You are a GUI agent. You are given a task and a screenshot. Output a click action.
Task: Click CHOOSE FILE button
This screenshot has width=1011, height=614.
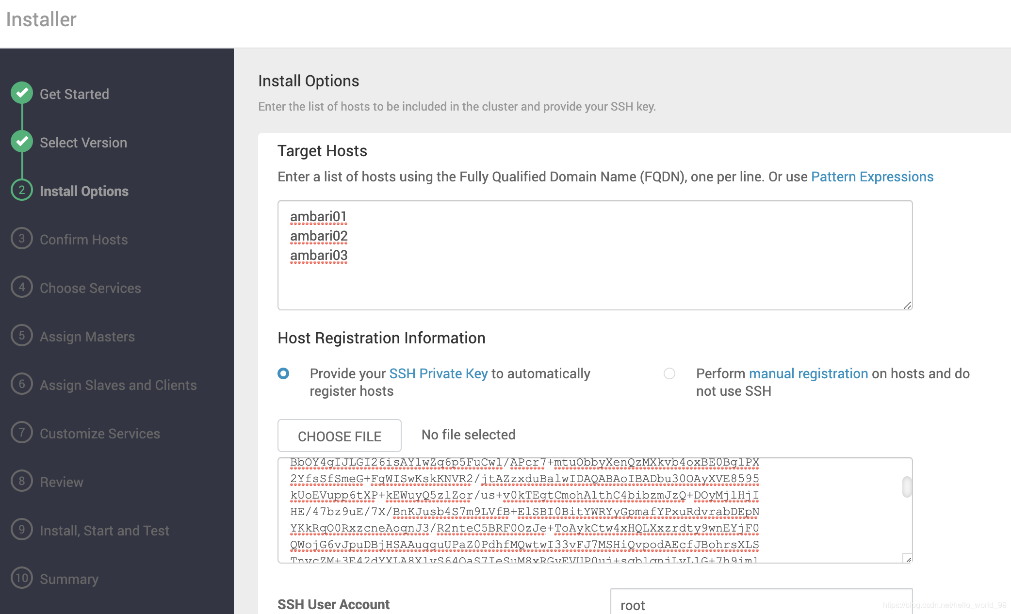(340, 434)
